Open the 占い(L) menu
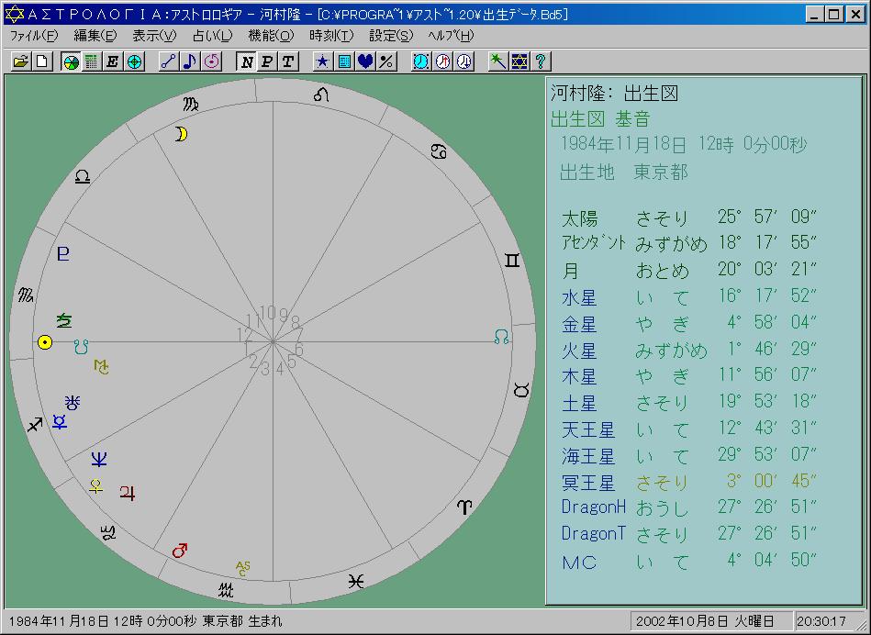Screen dimensions: 871x635 [213, 36]
